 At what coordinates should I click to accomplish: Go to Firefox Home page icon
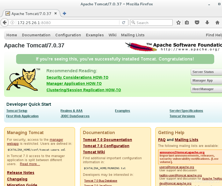click(x=217, y=22)
